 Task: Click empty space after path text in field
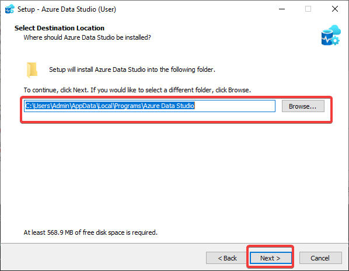235,106
